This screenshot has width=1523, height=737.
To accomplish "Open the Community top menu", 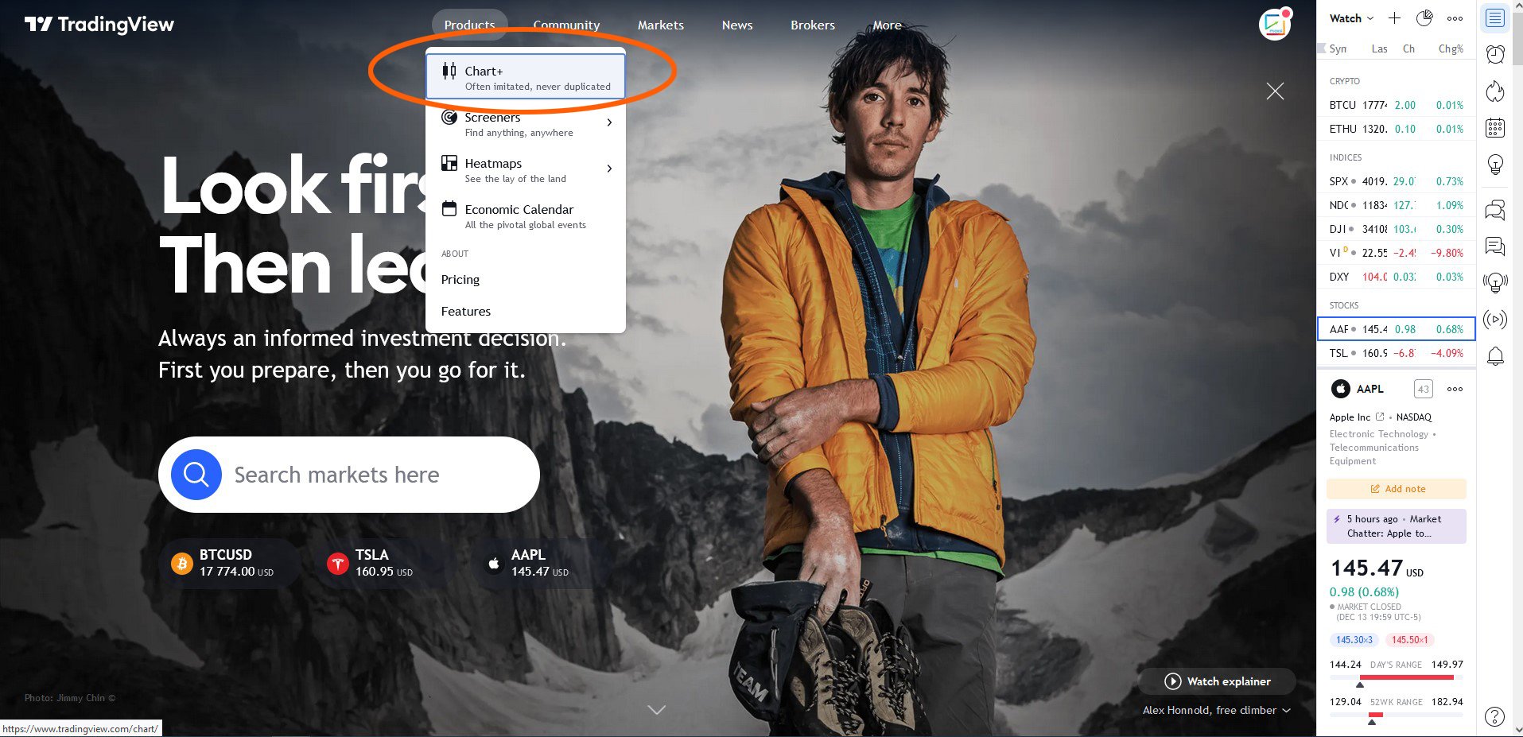I will [x=566, y=25].
